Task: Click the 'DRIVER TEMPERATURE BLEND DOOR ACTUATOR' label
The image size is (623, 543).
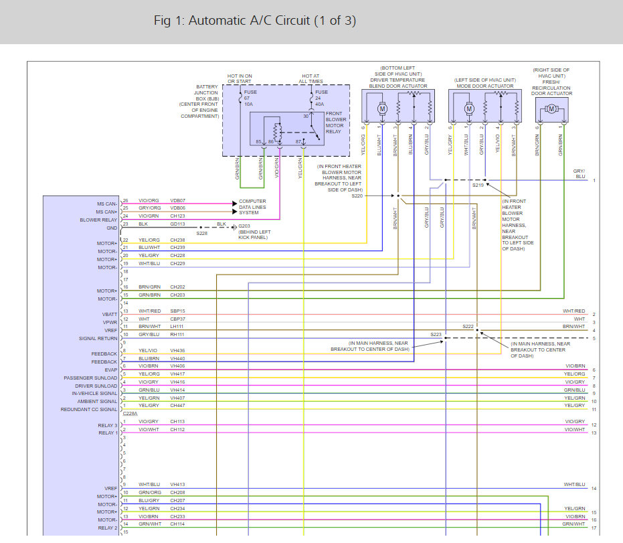Action: point(397,82)
